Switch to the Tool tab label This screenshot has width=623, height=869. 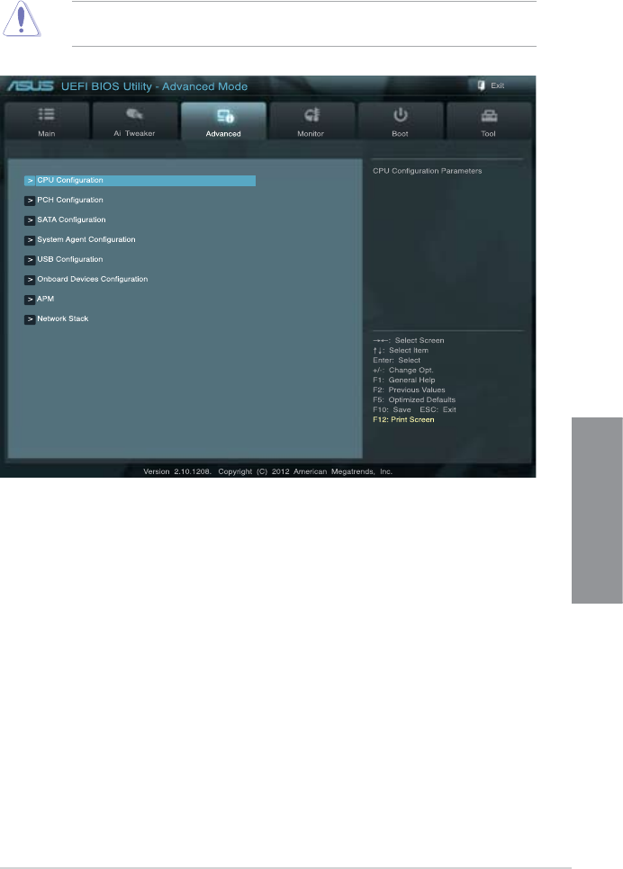(x=488, y=133)
